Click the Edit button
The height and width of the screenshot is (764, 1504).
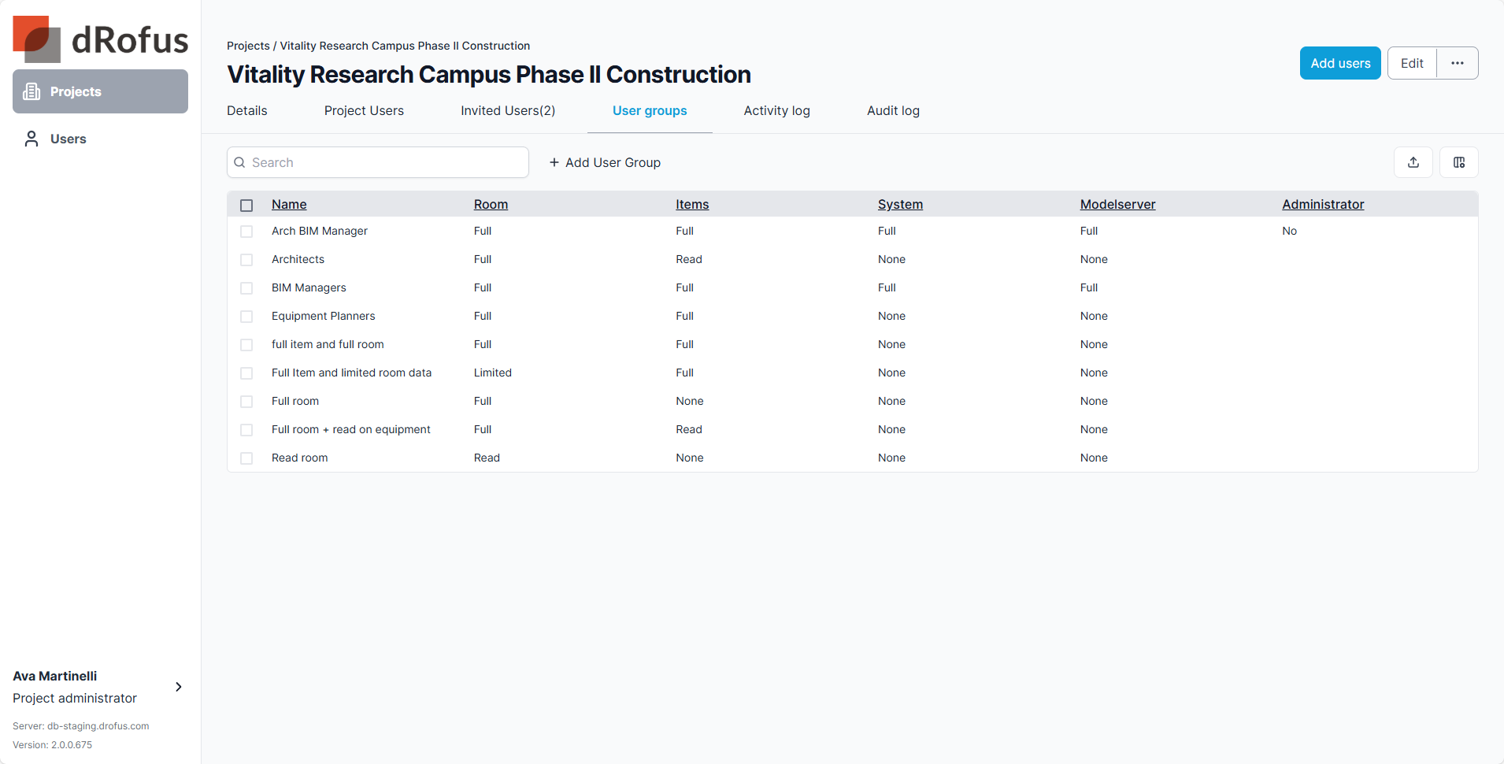point(1411,63)
